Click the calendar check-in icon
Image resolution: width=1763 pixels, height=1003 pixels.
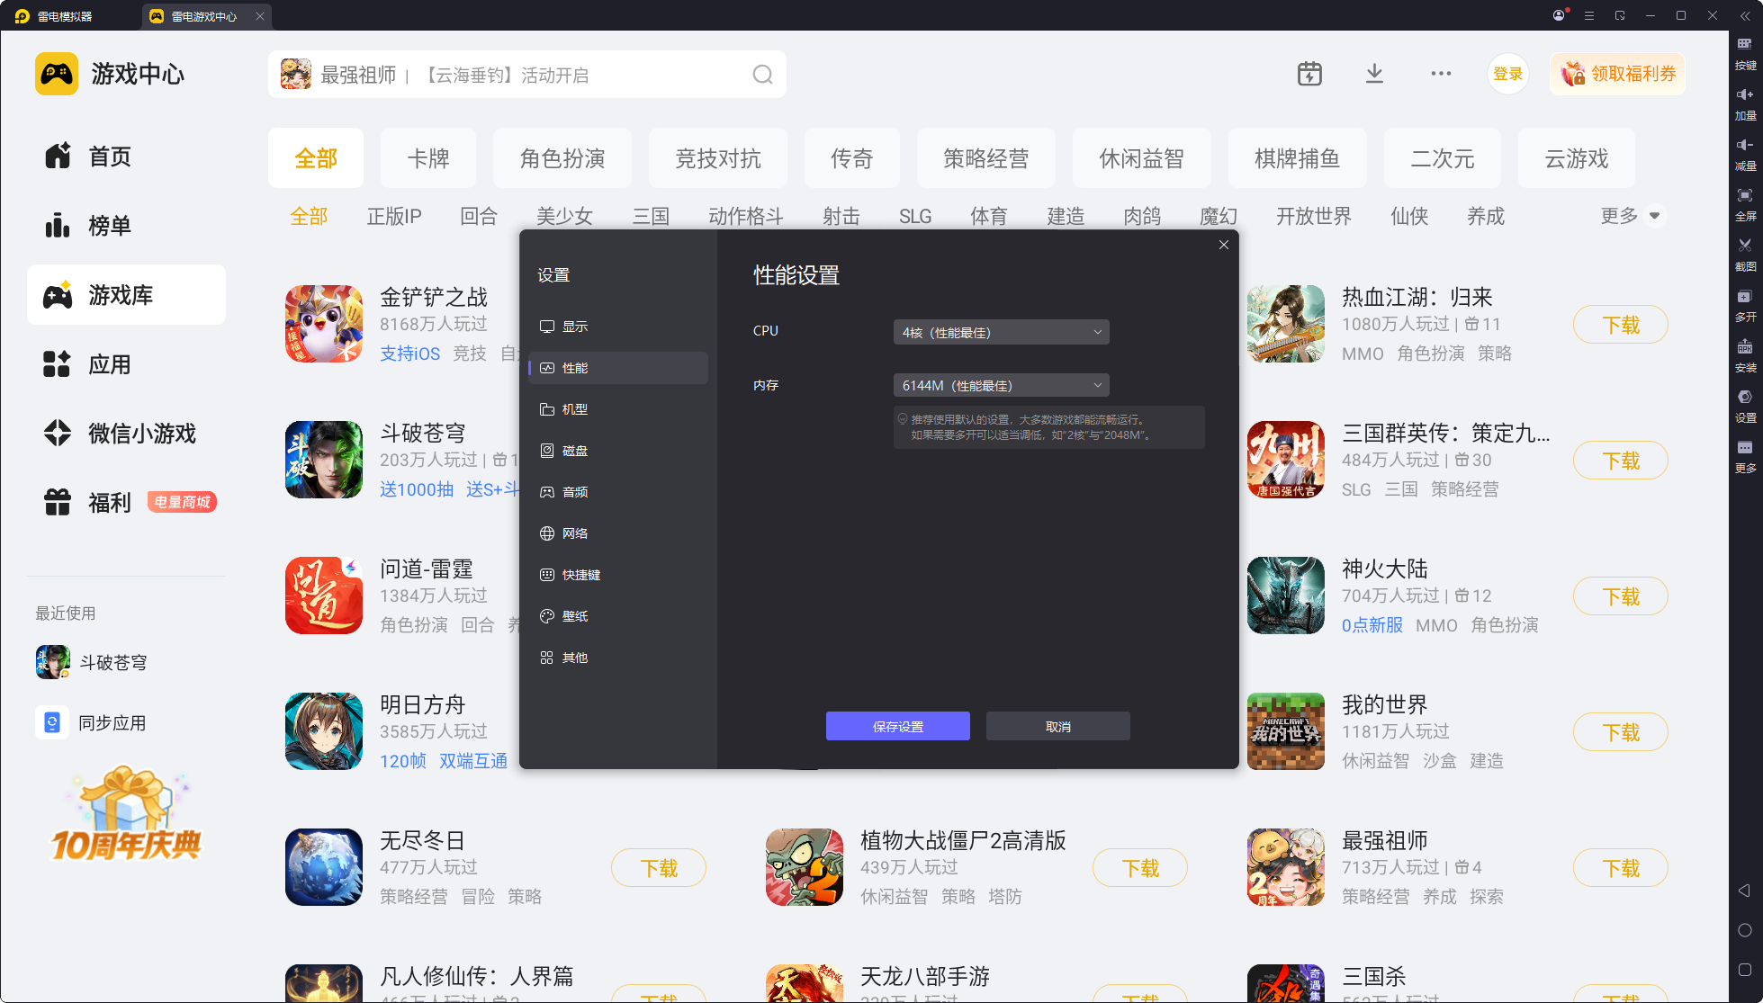coord(1309,74)
